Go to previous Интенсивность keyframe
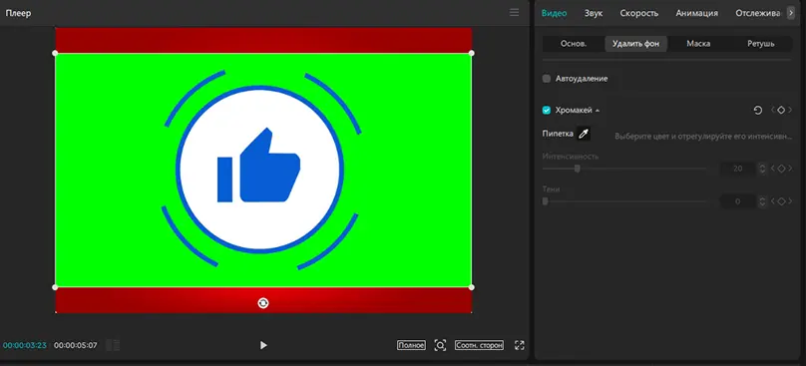This screenshot has height=366, width=806. (772, 169)
